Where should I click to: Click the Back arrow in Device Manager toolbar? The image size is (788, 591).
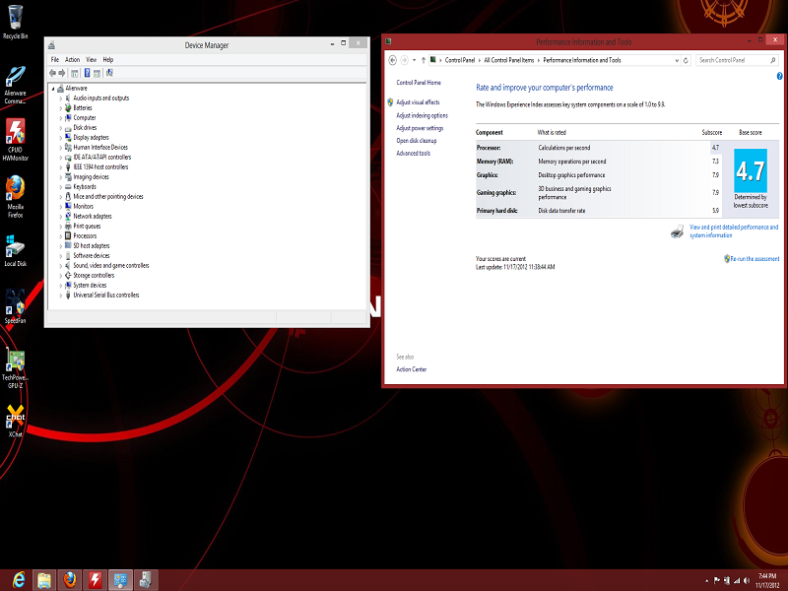click(52, 73)
